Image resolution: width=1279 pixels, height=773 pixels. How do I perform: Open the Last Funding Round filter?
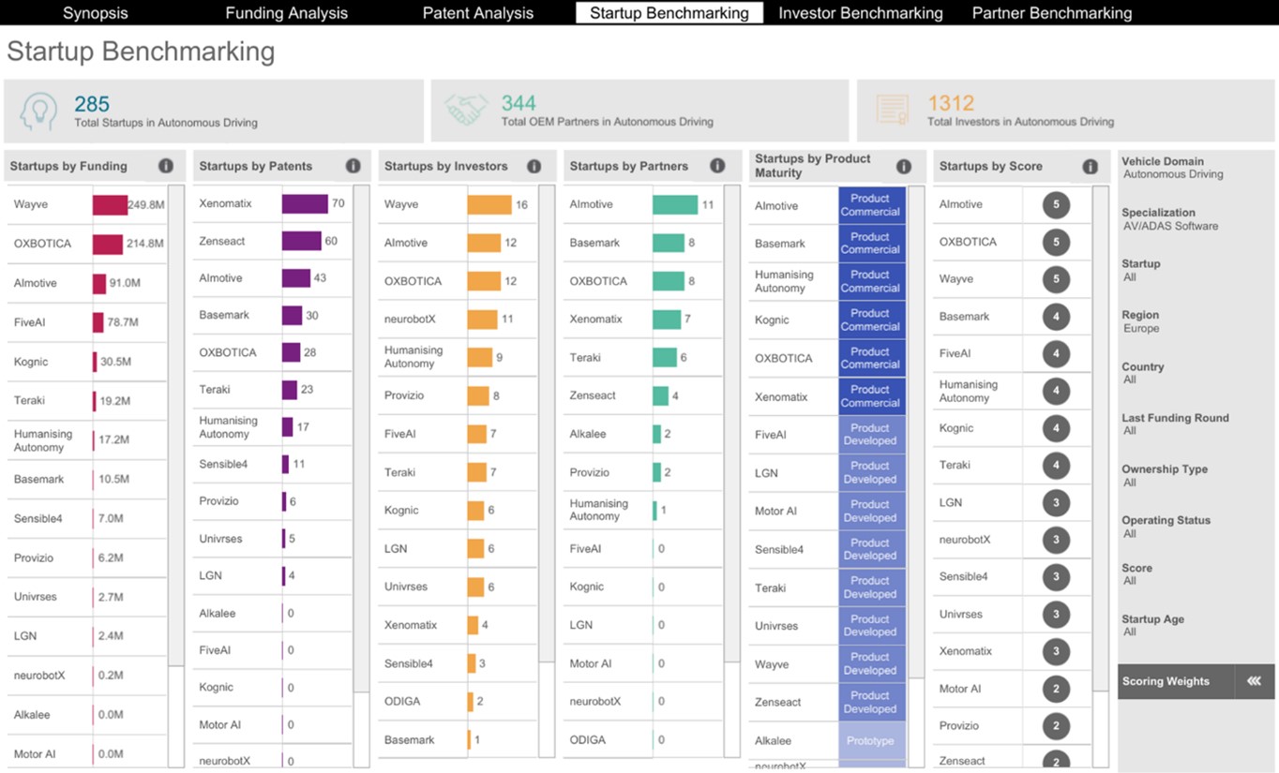click(1174, 424)
